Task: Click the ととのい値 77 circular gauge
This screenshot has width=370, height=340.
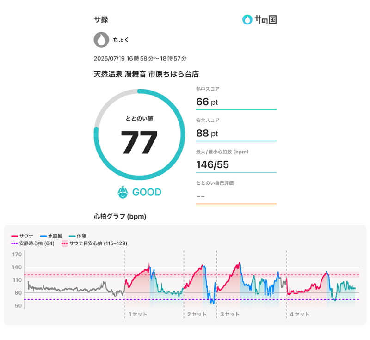Action: [x=139, y=135]
